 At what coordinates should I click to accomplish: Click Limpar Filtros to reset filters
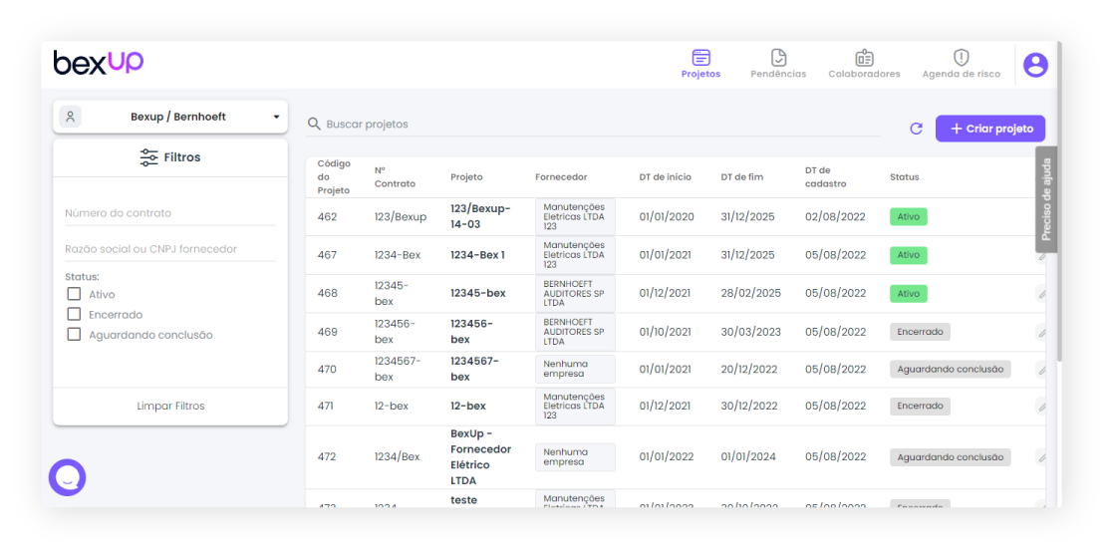coord(170,407)
